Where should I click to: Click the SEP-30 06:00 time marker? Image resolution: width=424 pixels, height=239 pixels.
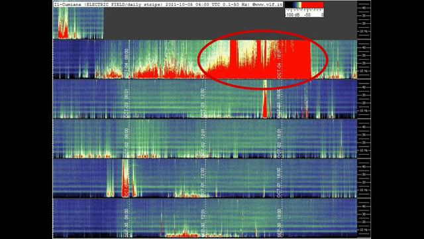127,223
